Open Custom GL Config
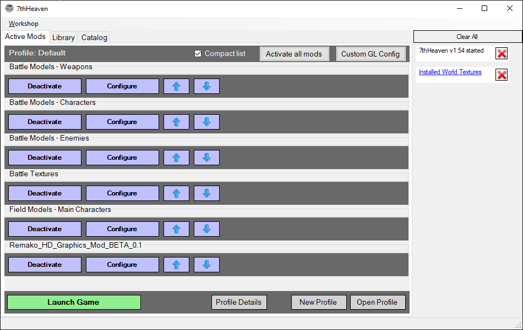 tap(371, 54)
